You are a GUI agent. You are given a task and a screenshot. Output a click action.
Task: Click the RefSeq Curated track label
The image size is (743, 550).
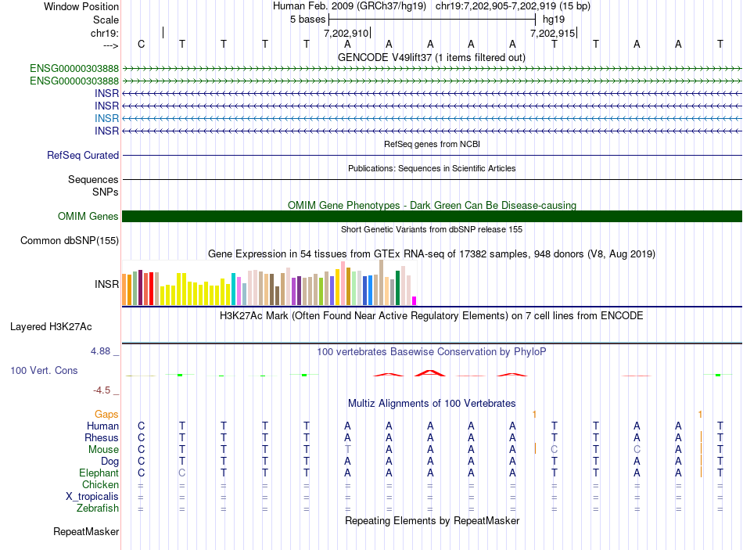click(83, 155)
